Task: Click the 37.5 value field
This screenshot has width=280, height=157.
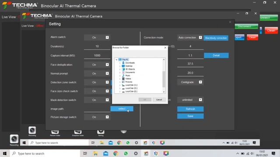Action: coord(190,64)
